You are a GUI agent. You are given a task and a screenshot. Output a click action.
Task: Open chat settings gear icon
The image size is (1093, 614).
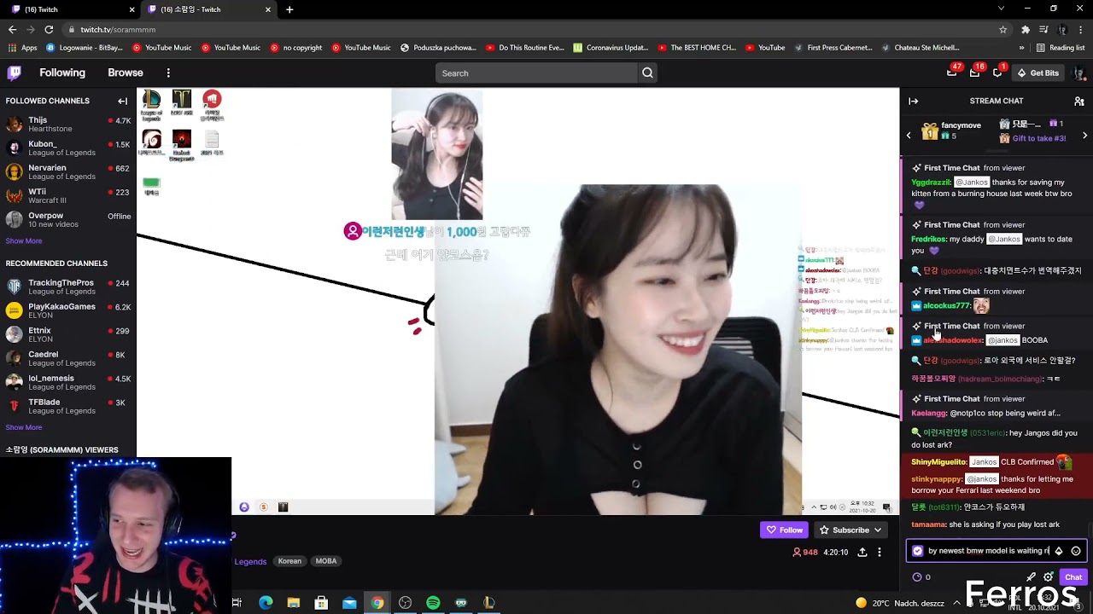[x=1049, y=577]
